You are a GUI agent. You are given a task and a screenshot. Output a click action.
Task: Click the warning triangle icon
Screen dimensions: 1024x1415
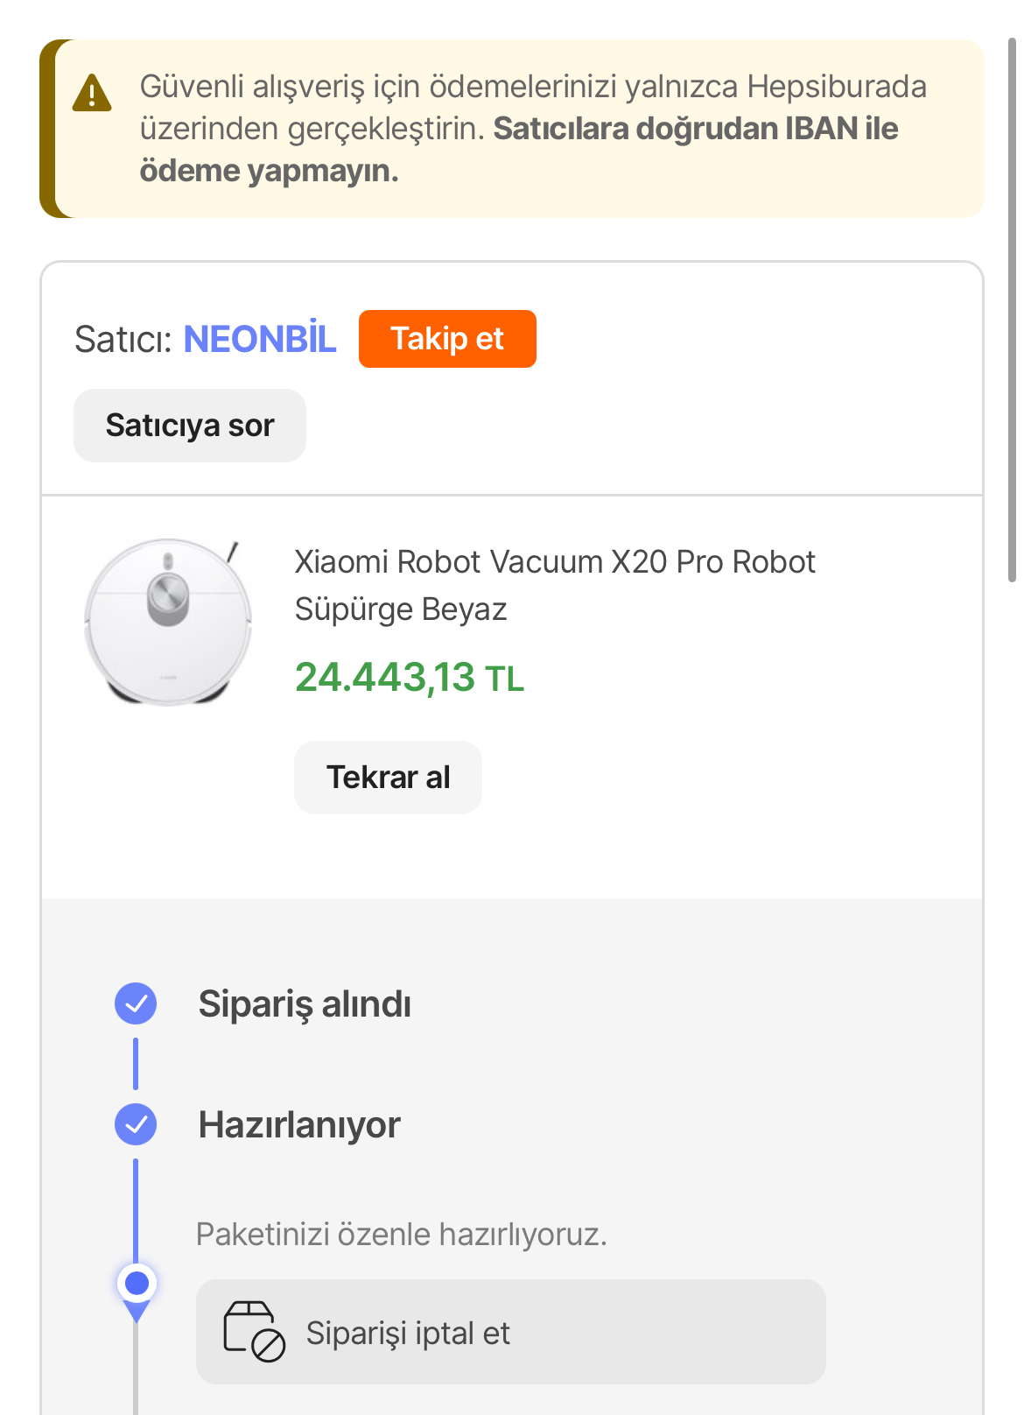pyautogui.click(x=92, y=93)
